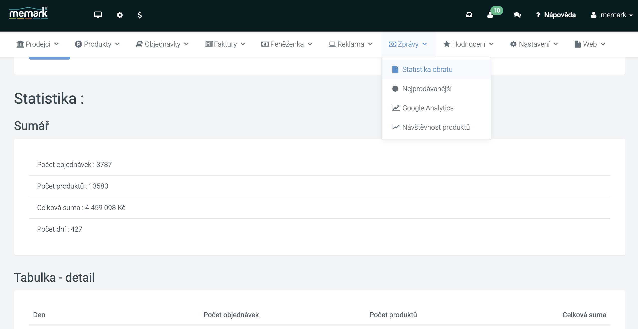Click the 'Sumář' heading
Screen dimensions: 638x329
tap(32, 126)
